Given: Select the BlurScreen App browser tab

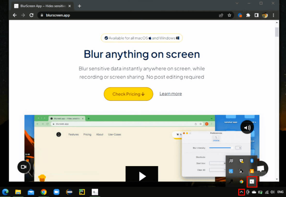Looking at the screenshot, I should (x=42, y=6).
